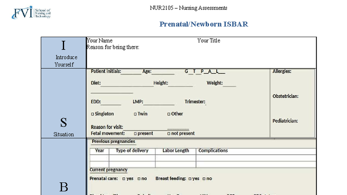347x195 pixels.
Task: Click the 'Pediatrician:' label
Action: tap(285, 121)
